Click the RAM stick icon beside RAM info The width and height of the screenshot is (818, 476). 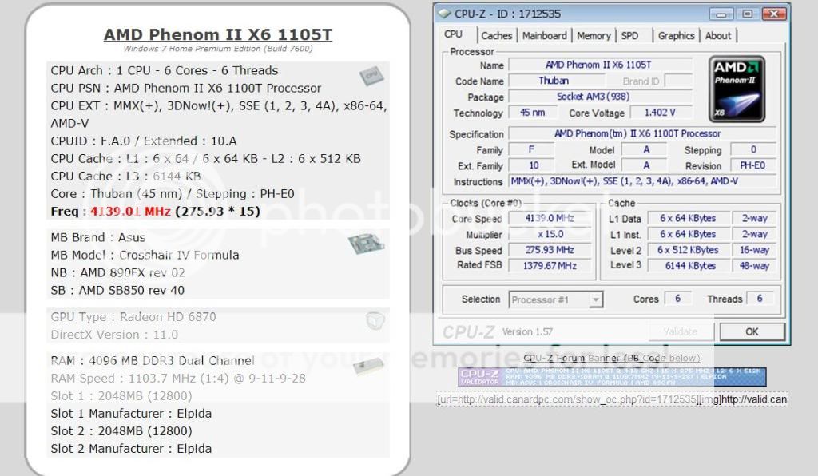(368, 366)
